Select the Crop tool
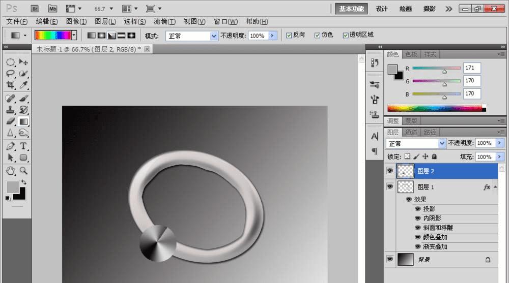Viewport: 509px width, 283px height. pyautogui.click(x=10, y=85)
